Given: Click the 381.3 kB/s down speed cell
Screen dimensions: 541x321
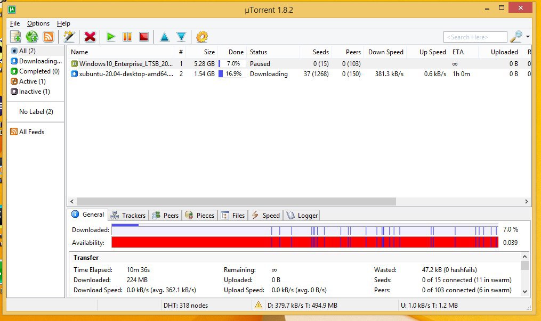Looking at the screenshot, I should pyautogui.click(x=389, y=73).
